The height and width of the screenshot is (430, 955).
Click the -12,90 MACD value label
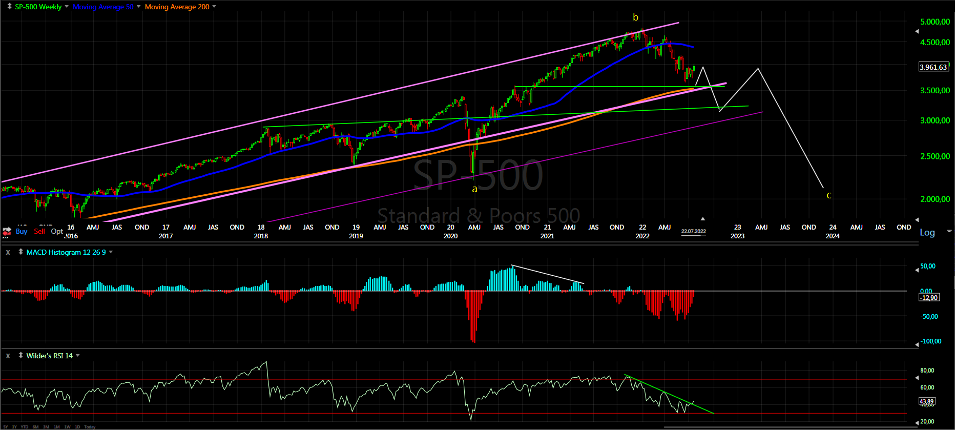[929, 298]
